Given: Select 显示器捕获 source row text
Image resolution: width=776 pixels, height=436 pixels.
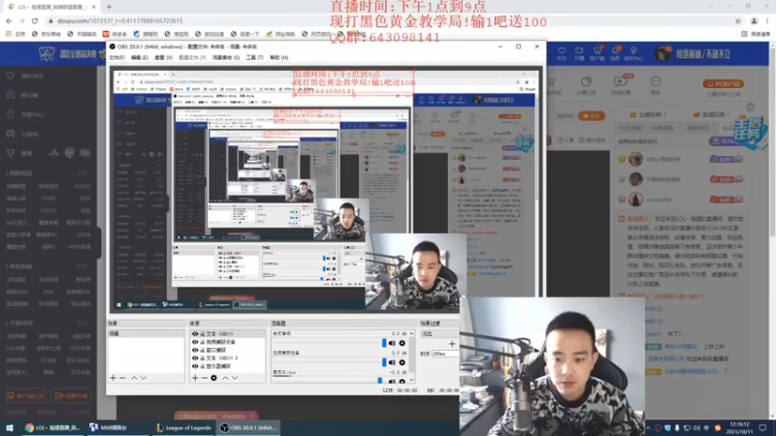Looking at the screenshot, I should click(218, 366).
